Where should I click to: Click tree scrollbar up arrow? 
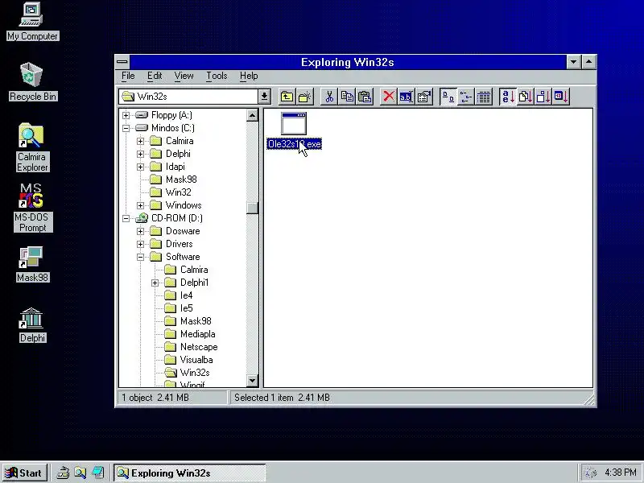[x=252, y=115]
